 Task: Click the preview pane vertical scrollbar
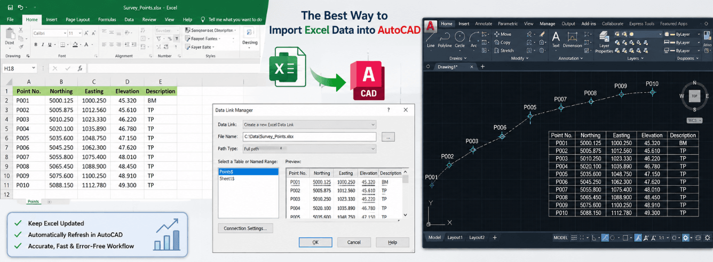tap(406, 193)
